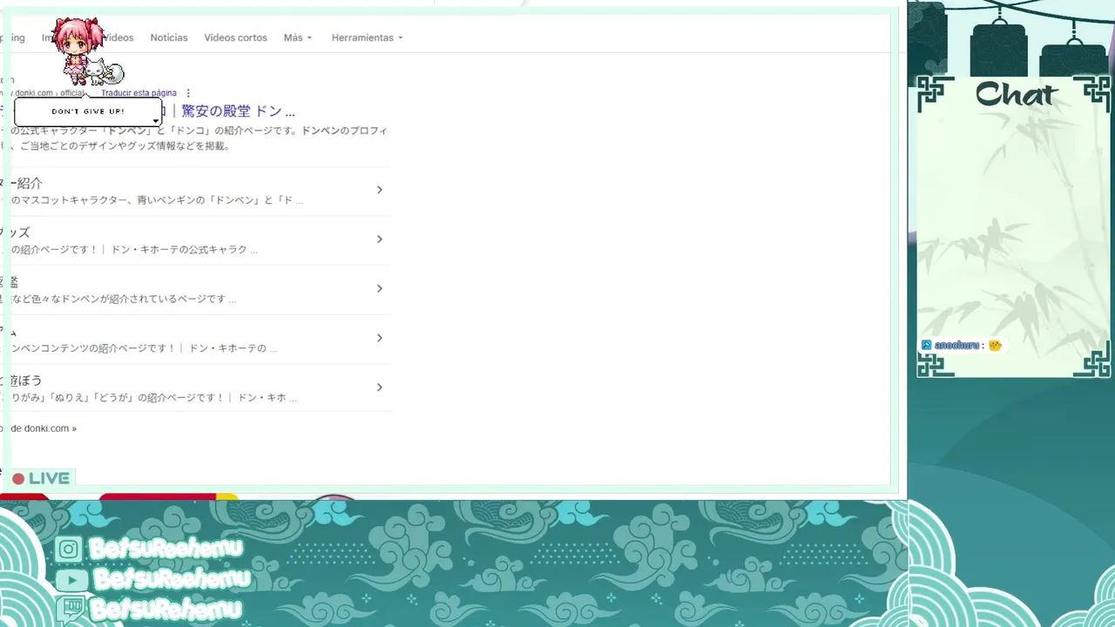Image resolution: width=1115 pixels, height=627 pixels.
Task: Click the DON'T GIVE UP! dialog box
Action: 88,111
